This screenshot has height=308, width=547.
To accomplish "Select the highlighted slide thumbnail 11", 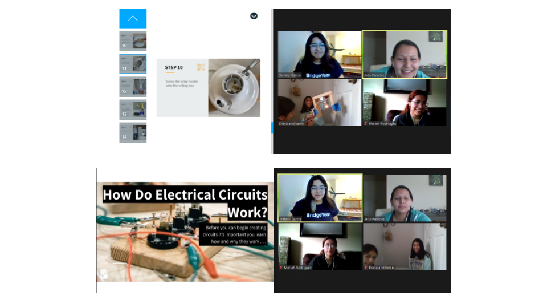I will 133,64.
